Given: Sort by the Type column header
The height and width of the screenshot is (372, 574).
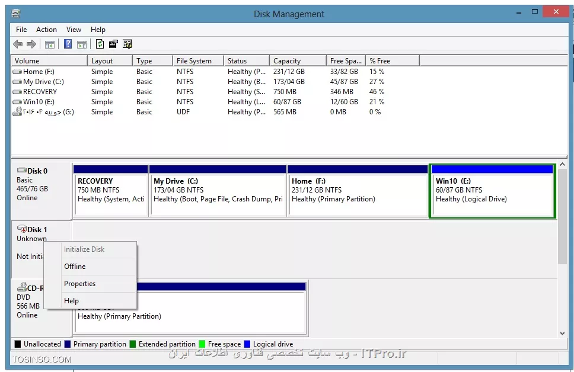Looking at the screenshot, I should coord(152,61).
